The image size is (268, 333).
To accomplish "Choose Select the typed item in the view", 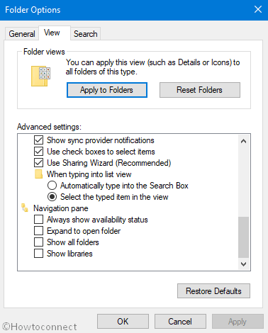I will pos(52,197).
